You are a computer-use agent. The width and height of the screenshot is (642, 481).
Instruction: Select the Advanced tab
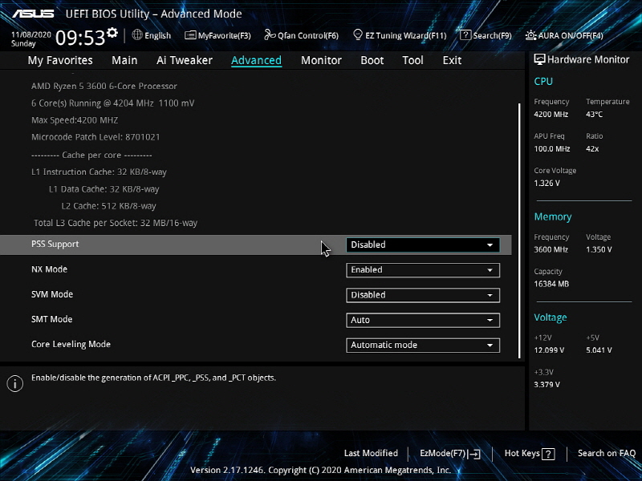pyautogui.click(x=256, y=60)
